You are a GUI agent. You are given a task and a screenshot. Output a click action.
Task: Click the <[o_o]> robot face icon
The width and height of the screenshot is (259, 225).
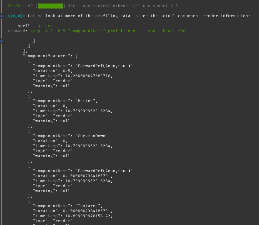tap(16, 16)
